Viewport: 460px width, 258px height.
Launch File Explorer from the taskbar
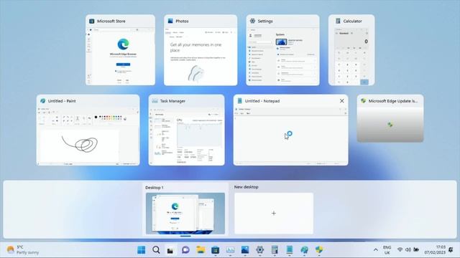point(201,250)
